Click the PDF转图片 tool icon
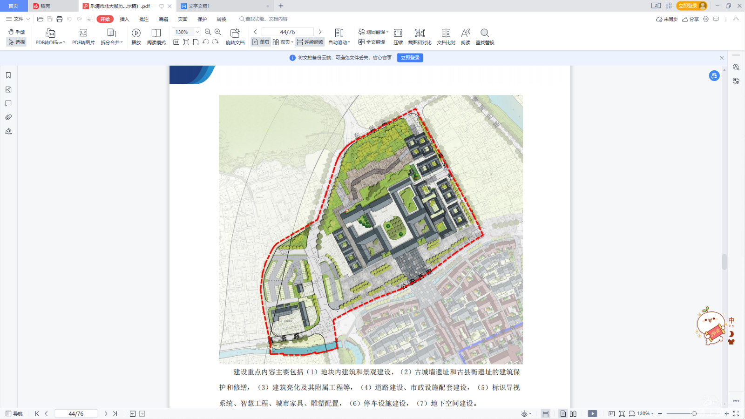 pyautogui.click(x=83, y=33)
